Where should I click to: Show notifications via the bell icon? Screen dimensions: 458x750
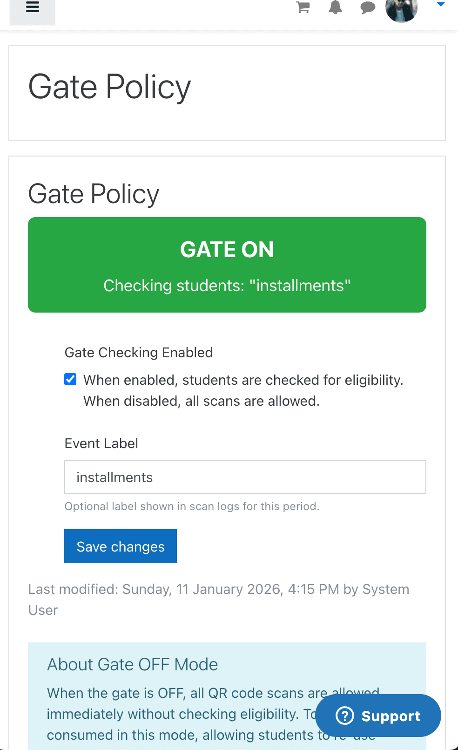coord(335,7)
